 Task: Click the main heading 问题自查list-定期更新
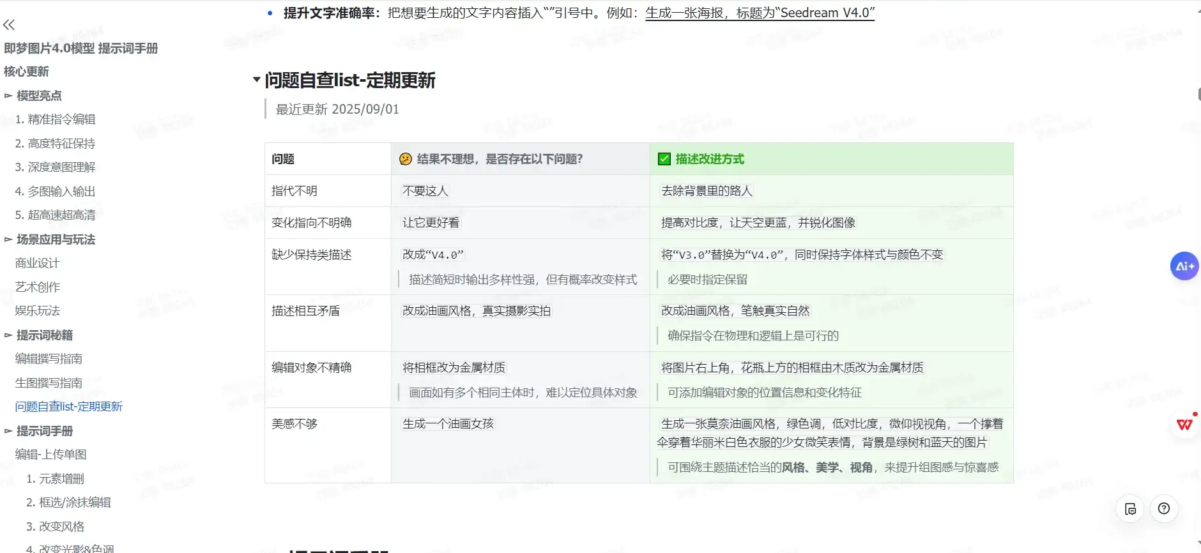(350, 80)
